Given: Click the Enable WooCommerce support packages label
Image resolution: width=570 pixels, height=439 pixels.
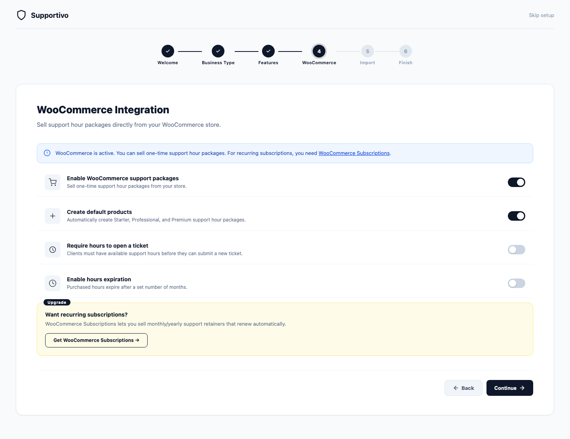Looking at the screenshot, I should [x=123, y=178].
